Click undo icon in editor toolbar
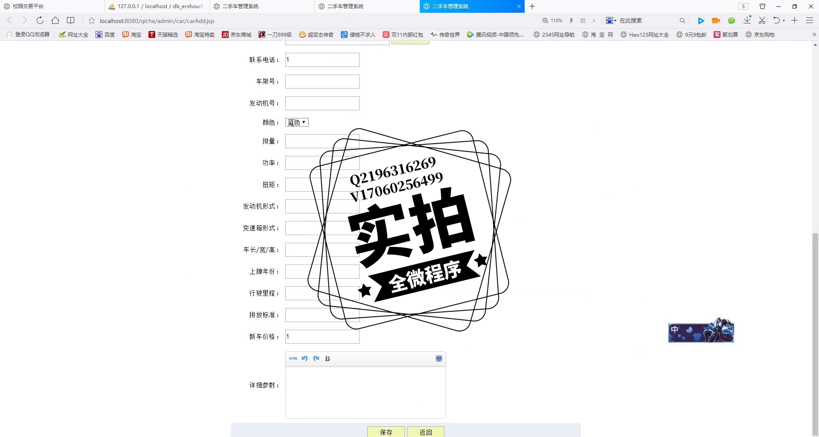Image resolution: width=819 pixels, height=437 pixels. (305, 359)
